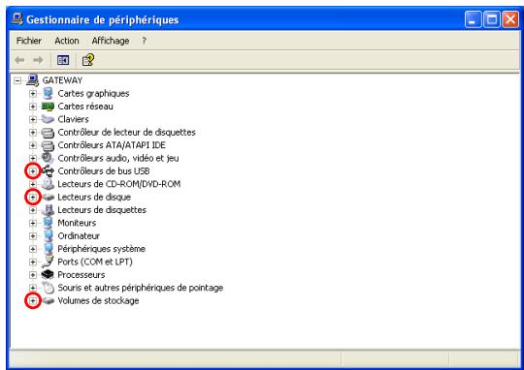This screenshot has width=524, height=370.
Task: Open the Affichage menu
Action: [x=111, y=41]
